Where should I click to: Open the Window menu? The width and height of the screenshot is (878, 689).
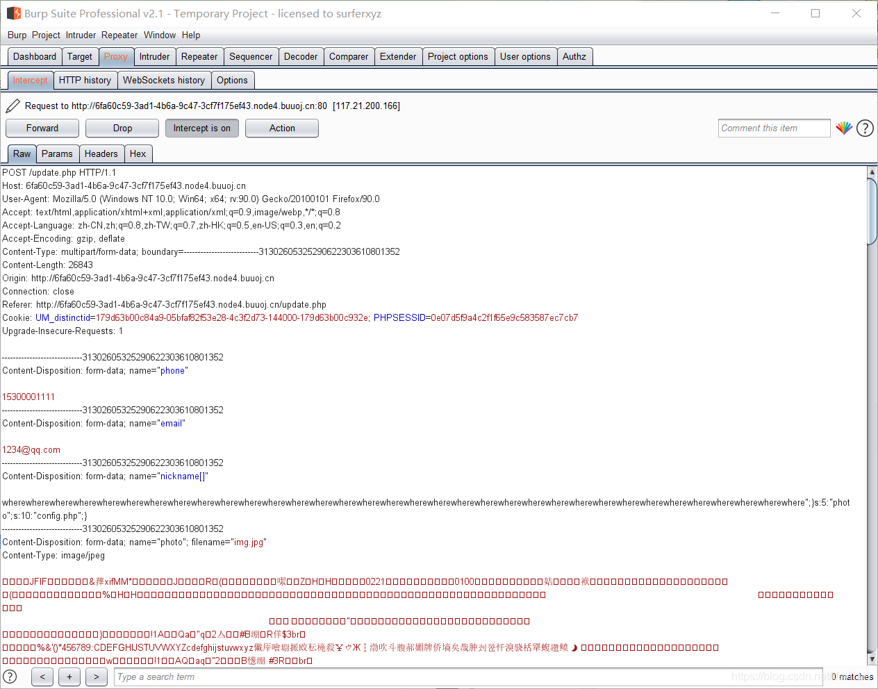[x=160, y=35]
